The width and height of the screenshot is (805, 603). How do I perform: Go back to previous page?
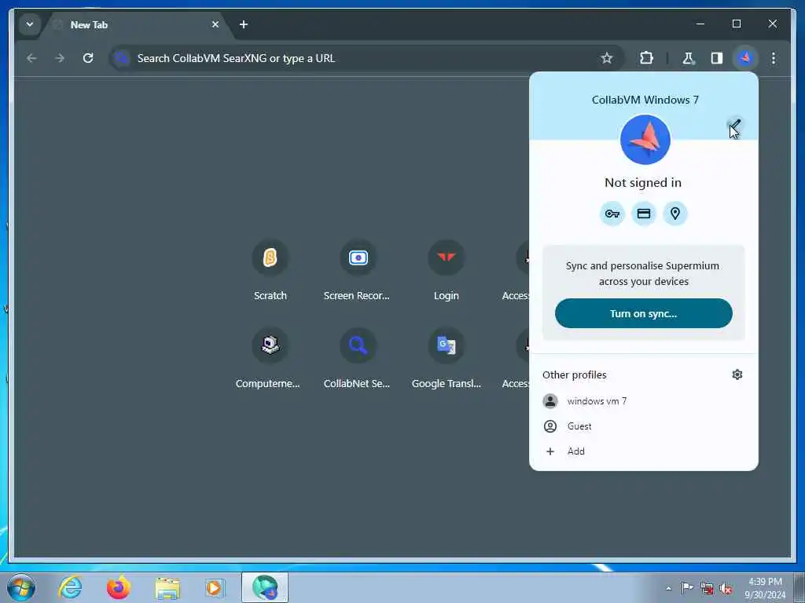coord(31,58)
